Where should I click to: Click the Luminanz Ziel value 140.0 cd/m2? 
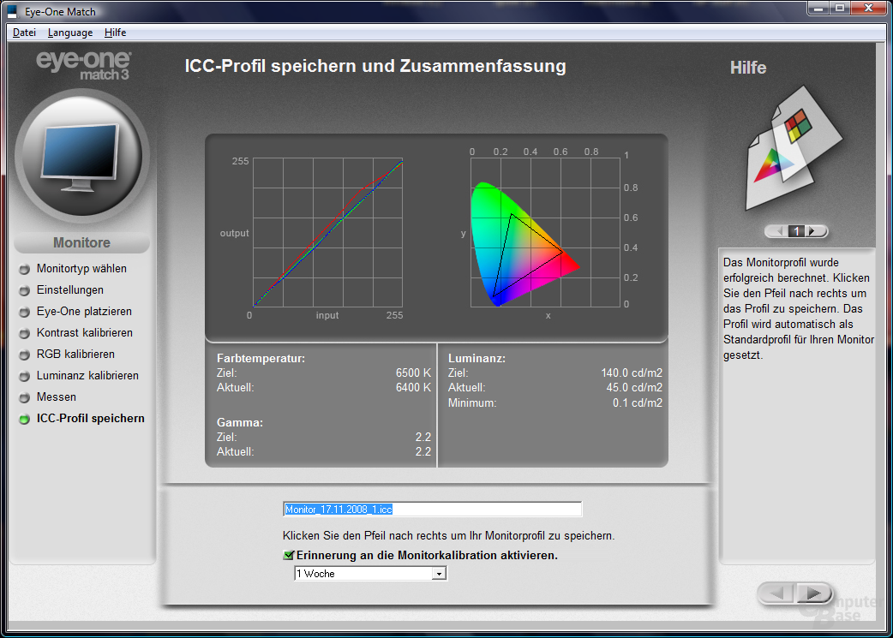632,373
